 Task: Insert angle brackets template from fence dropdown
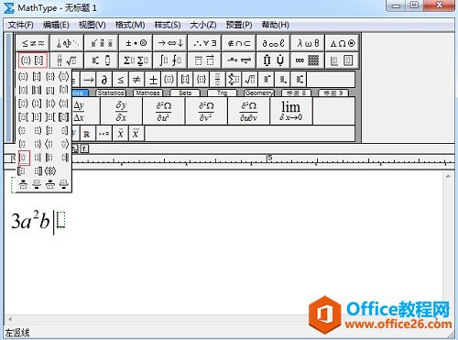tap(63, 76)
